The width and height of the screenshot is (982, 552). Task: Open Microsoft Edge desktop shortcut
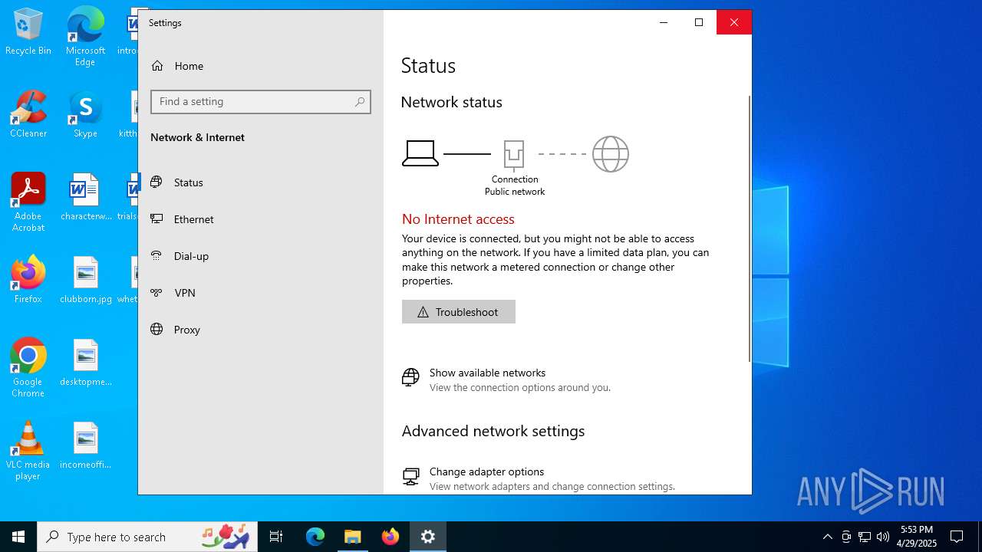[85, 37]
